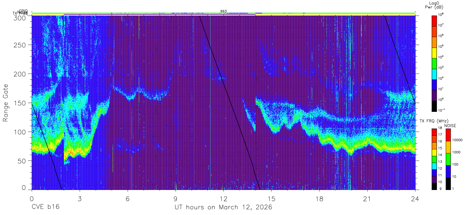The height and width of the screenshot is (215, 467).
Task: Click UT hours tick label '6'
Action: (127, 199)
